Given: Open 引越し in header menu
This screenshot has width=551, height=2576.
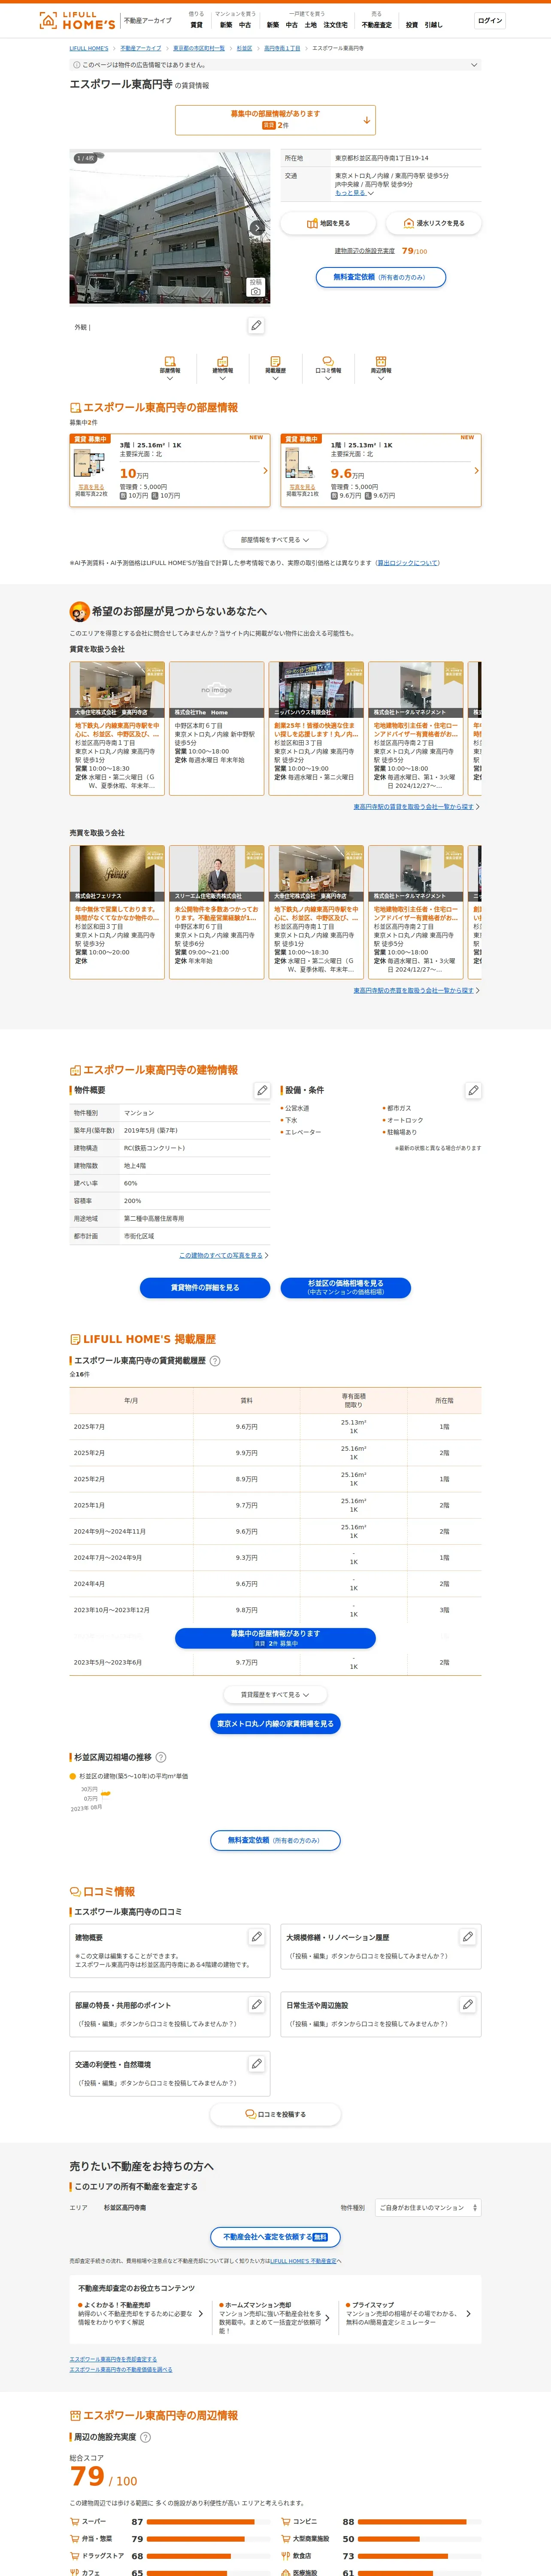Looking at the screenshot, I should (433, 25).
